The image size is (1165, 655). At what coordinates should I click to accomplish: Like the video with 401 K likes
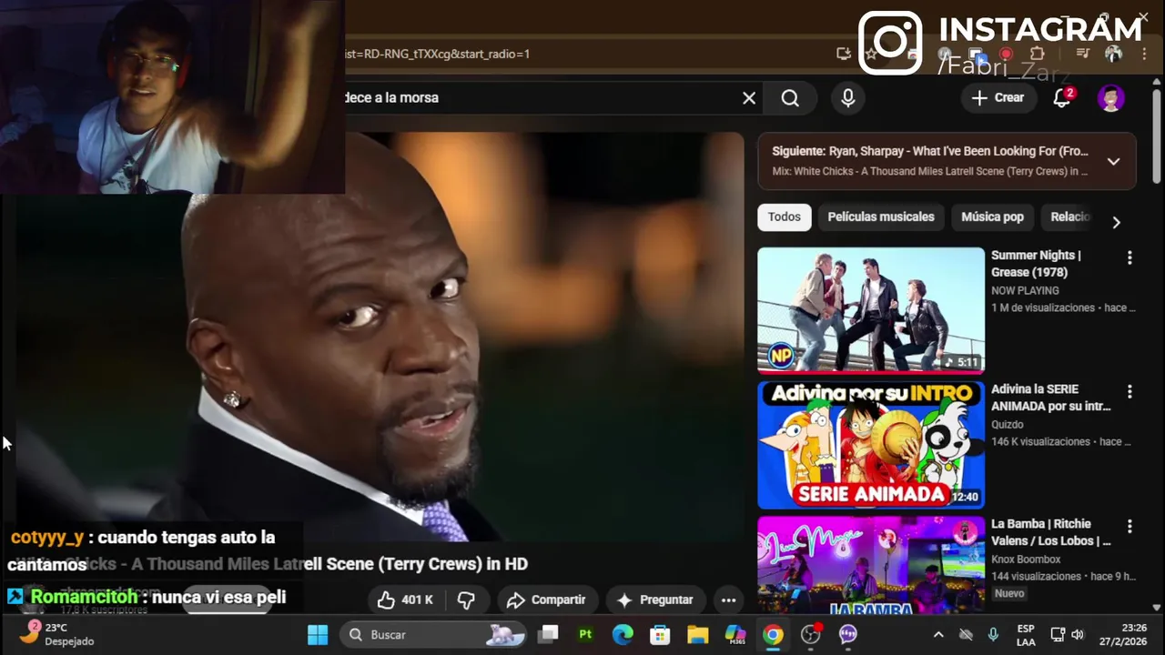tap(405, 600)
